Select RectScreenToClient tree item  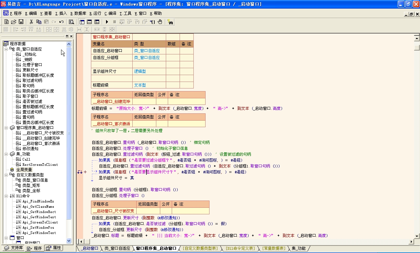click(x=40, y=165)
